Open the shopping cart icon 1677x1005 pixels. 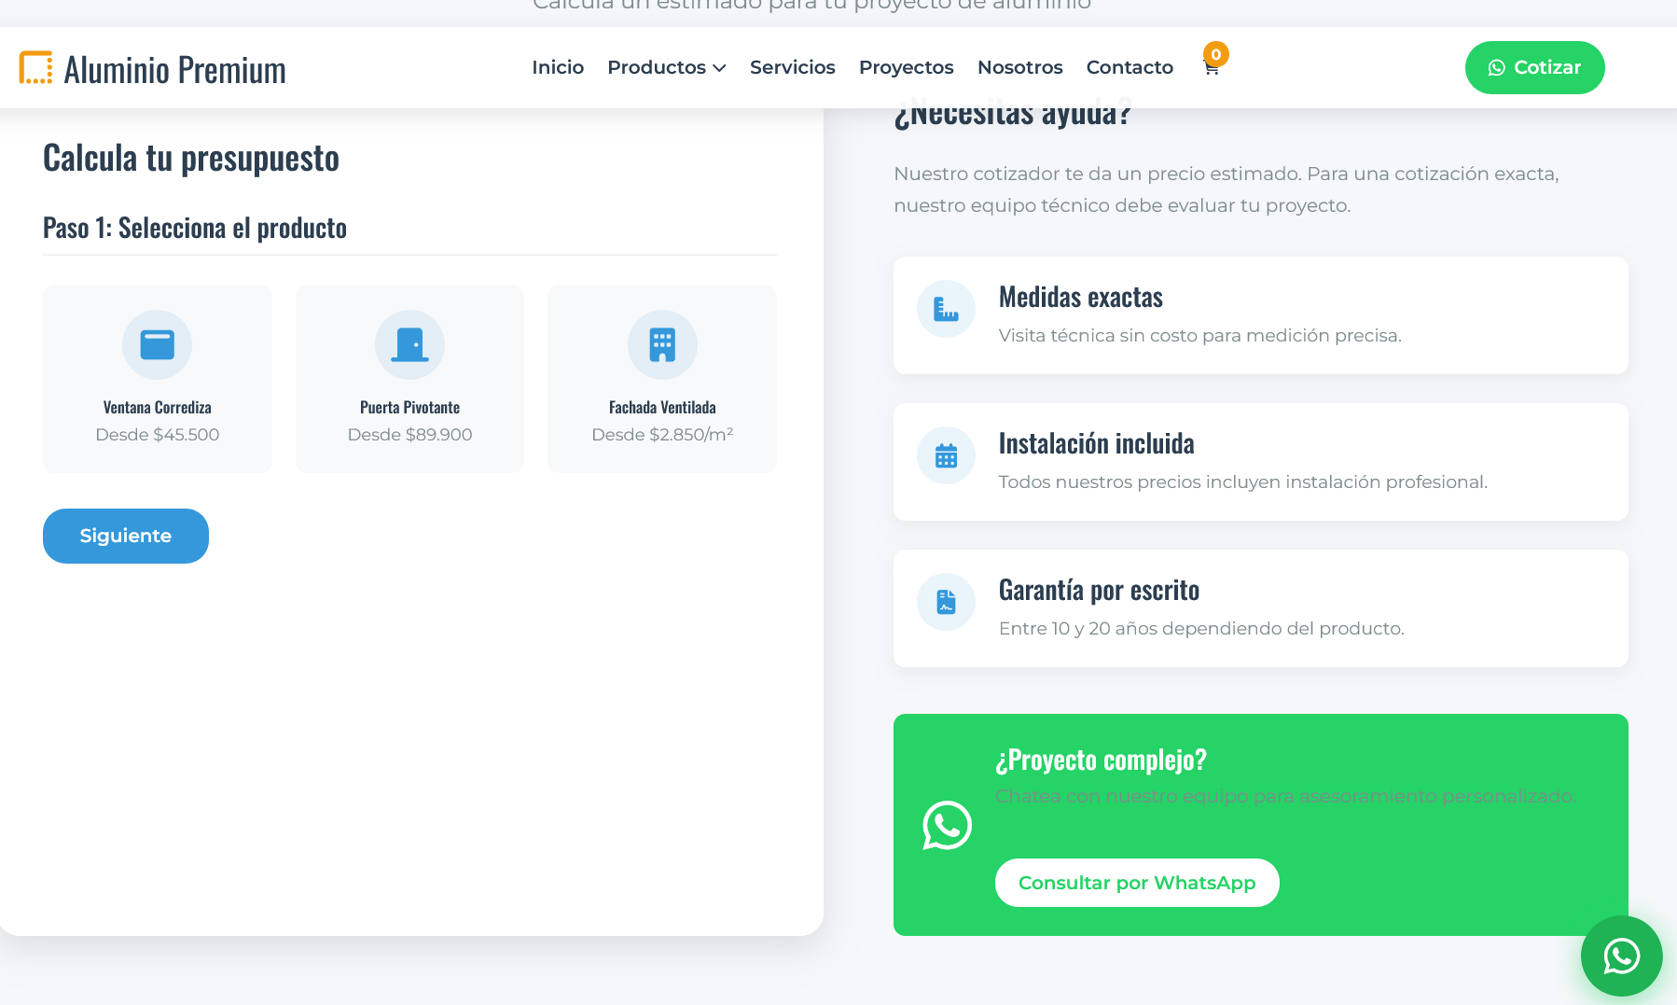click(x=1212, y=67)
